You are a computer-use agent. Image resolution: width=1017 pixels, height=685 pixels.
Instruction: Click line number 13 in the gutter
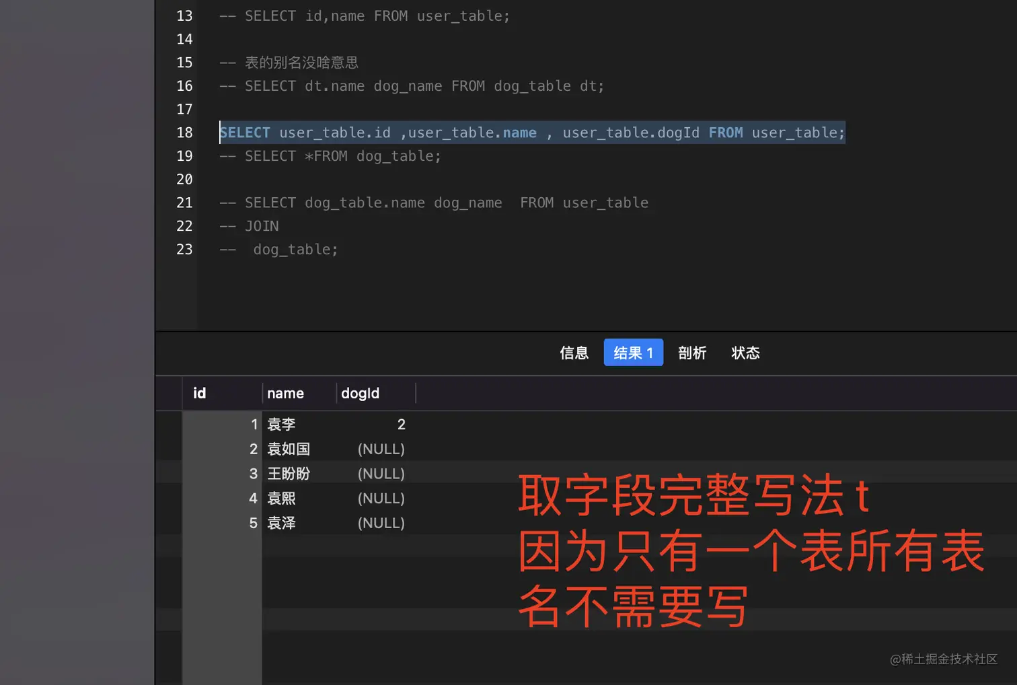point(184,15)
